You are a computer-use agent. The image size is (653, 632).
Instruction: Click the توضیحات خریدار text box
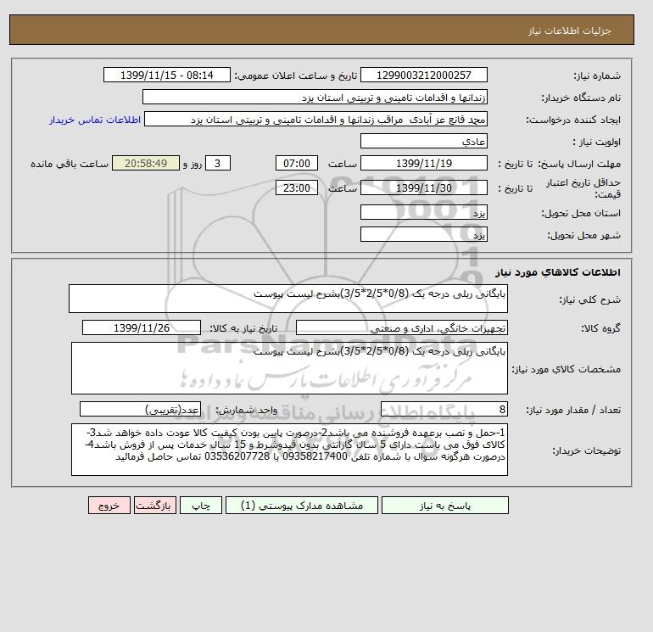(289, 450)
